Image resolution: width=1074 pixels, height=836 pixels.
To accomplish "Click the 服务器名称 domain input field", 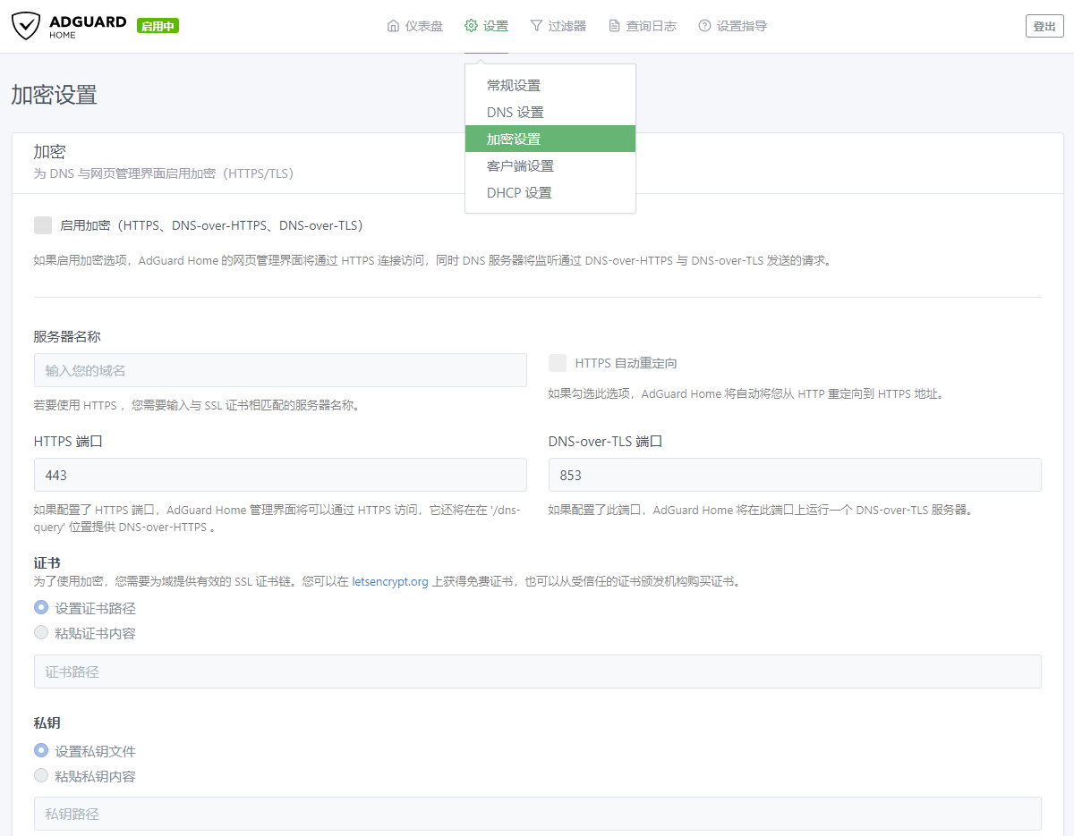I will point(280,369).
